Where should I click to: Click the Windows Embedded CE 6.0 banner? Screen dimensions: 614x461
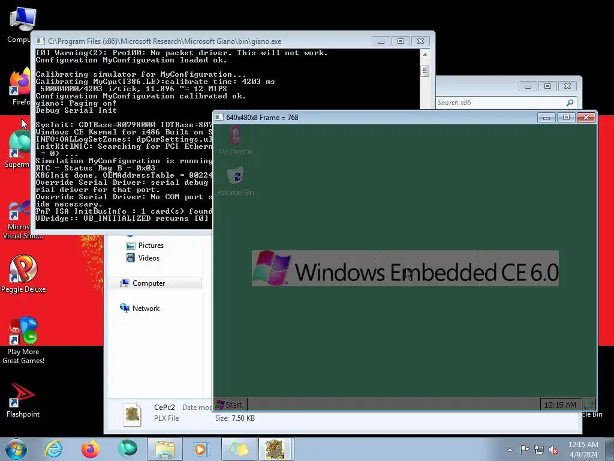click(405, 268)
